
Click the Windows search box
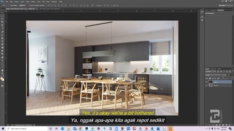click(x=27, y=128)
